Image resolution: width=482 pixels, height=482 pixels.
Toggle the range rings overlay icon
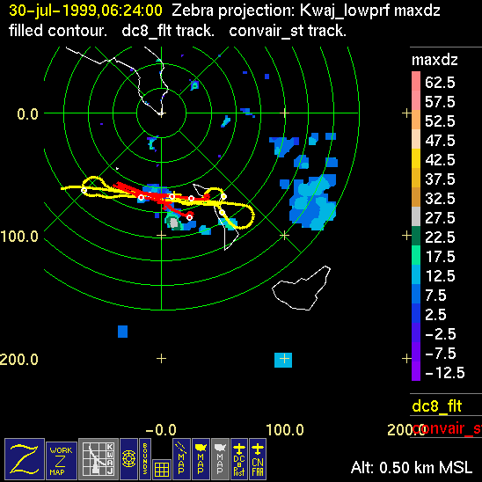click(128, 459)
